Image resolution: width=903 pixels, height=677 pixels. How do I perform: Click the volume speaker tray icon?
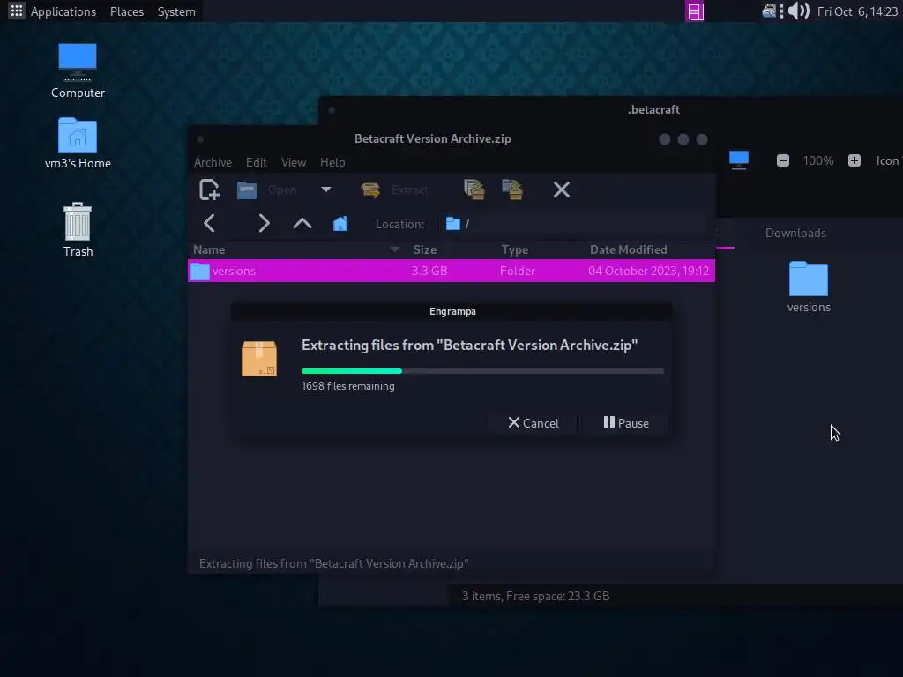coord(798,11)
